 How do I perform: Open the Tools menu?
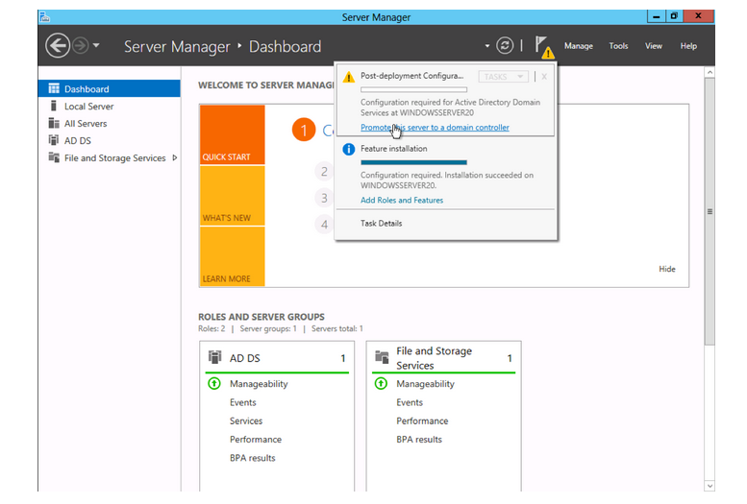coord(618,46)
